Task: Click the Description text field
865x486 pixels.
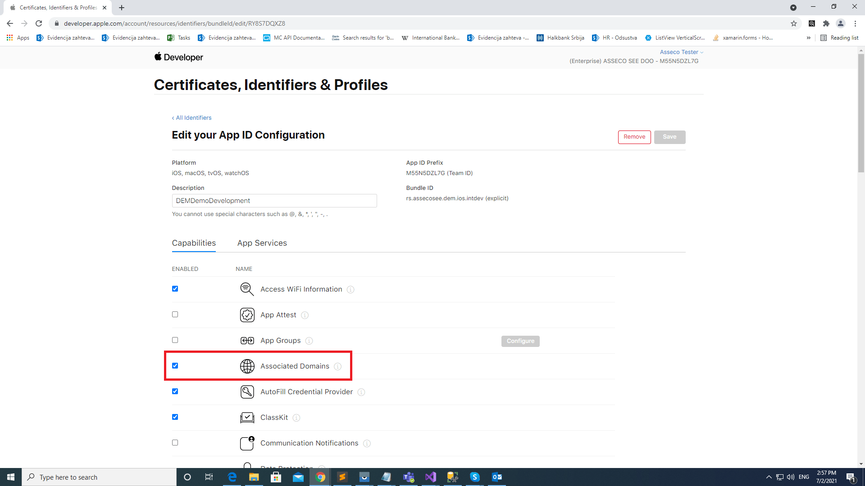Action: pyautogui.click(x=274, y=201)
